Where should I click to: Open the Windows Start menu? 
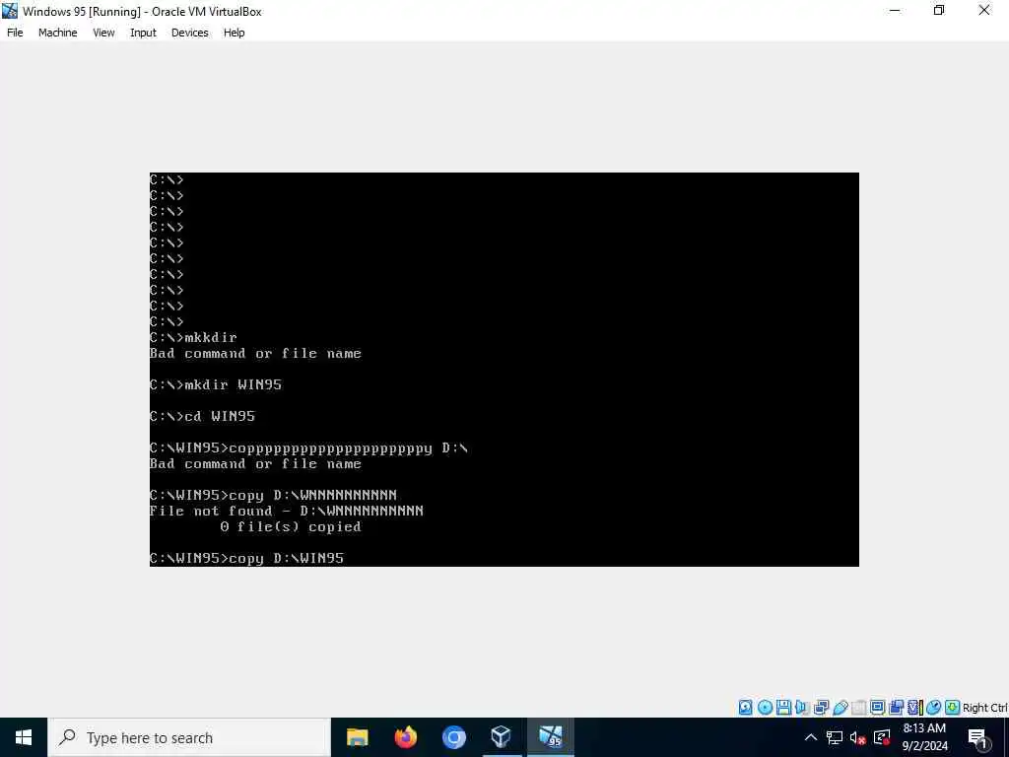[x=24, y=737]
